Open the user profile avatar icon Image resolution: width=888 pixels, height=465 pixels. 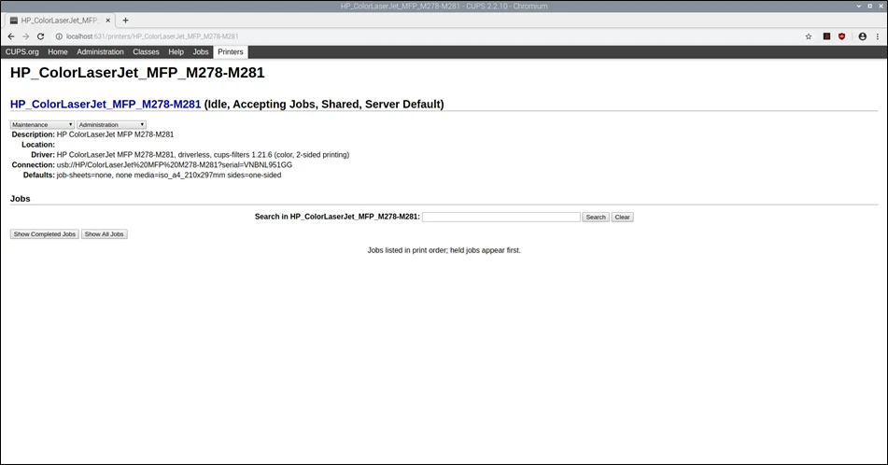click(863, 36)
